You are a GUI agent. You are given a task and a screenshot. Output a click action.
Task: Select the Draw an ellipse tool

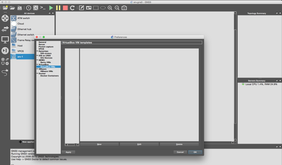pyautogui.click(x=103, y=8)
